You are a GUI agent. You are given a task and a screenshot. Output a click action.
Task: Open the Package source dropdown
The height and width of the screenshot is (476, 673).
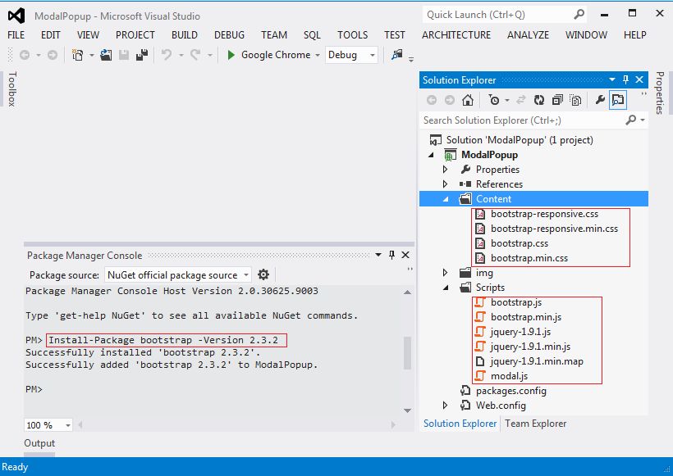point(244,275)
